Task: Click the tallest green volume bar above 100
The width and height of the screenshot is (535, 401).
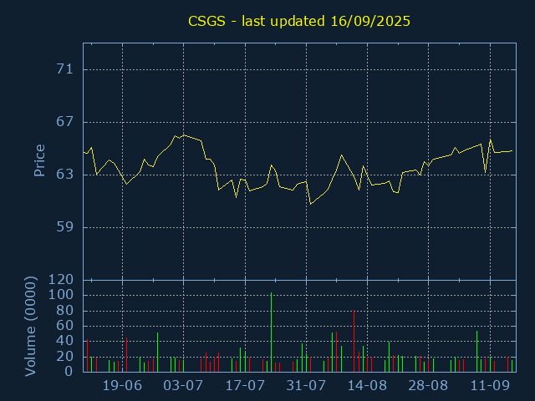Action: [271, 332]
